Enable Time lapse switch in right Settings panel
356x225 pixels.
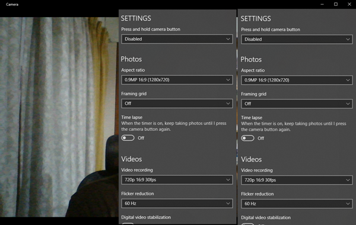pyautogui.click(x=247, y=138)
